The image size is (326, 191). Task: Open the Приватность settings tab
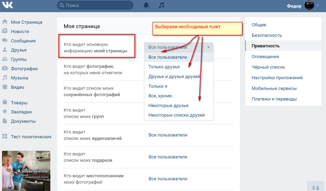[283, 46]
